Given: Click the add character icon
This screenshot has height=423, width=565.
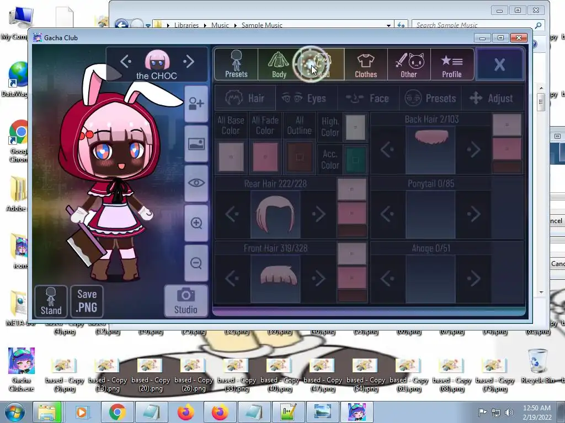Looking at the screenshot, I should (x=196, y=104).
